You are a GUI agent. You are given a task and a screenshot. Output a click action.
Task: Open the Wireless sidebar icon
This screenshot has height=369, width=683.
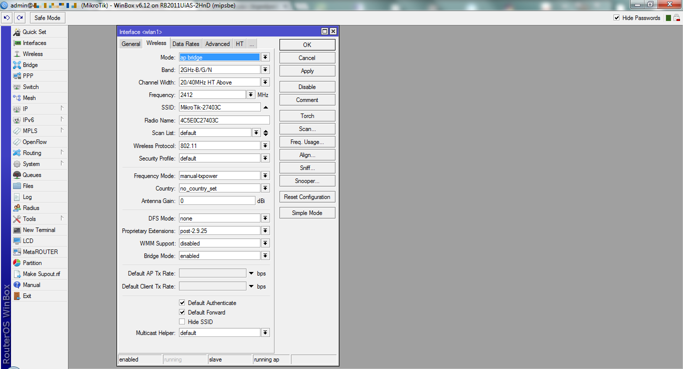pos(17,54)
